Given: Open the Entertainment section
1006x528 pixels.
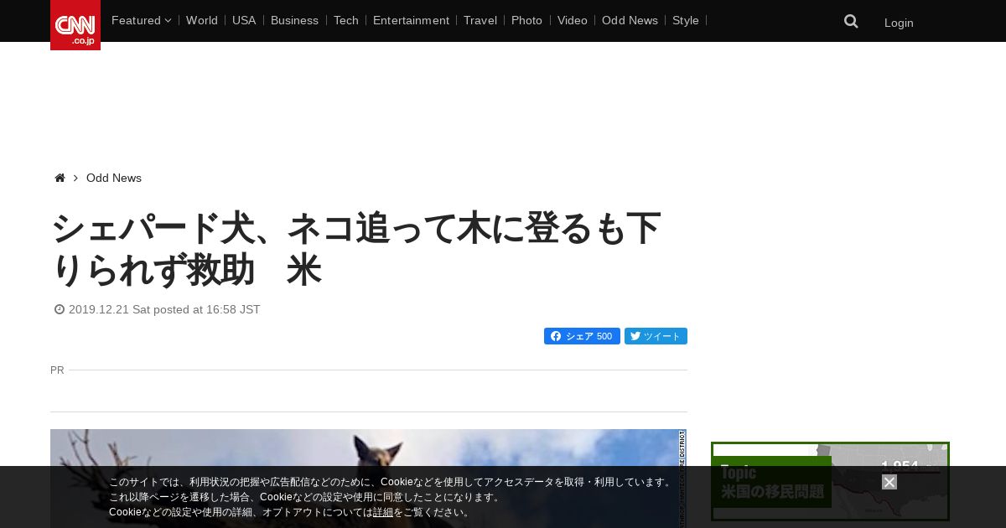Looking at the screenshot, I should (x=411, y=20).
